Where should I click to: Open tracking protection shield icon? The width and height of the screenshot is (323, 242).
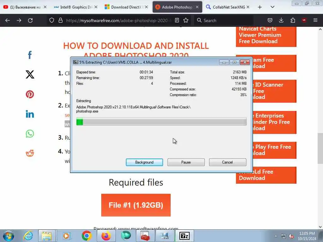click(x=52, y=20)
